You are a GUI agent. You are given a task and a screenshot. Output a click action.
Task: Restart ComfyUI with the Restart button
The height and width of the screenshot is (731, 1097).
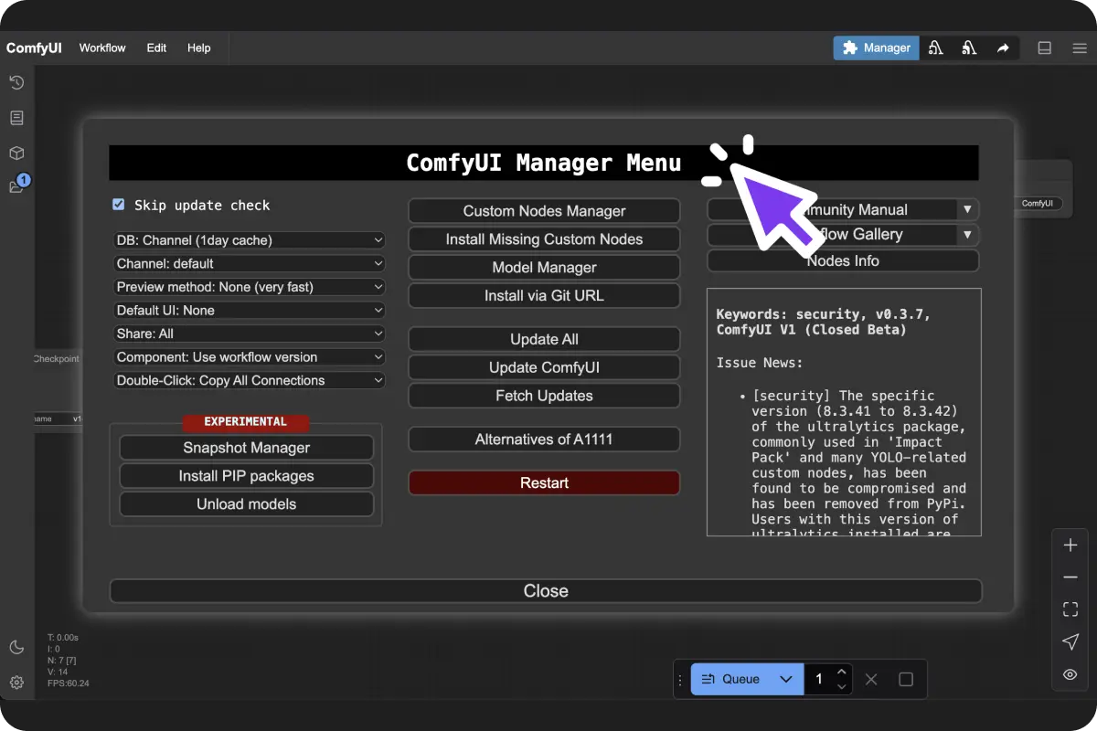click(x=544, y=482)
